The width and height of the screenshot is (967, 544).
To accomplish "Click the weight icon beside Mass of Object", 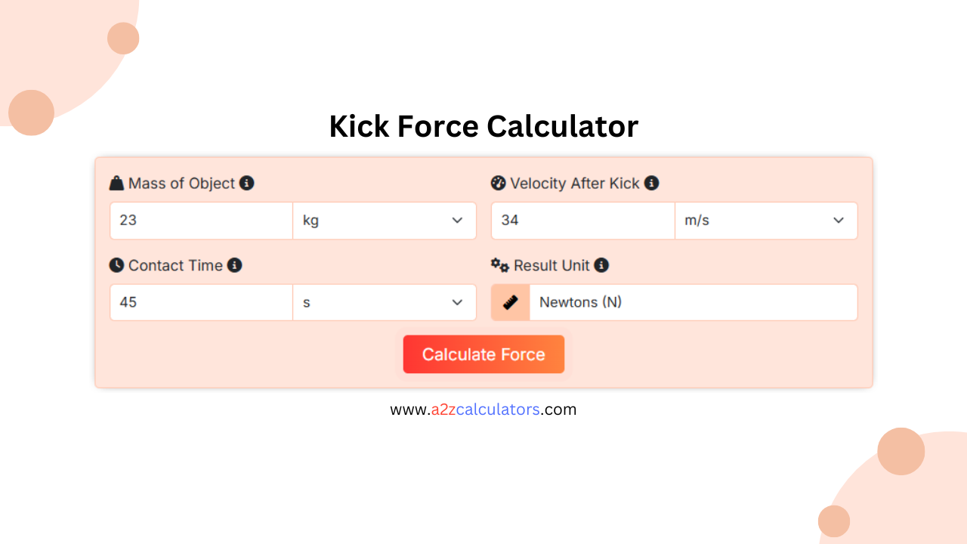I will pos(116,183).
